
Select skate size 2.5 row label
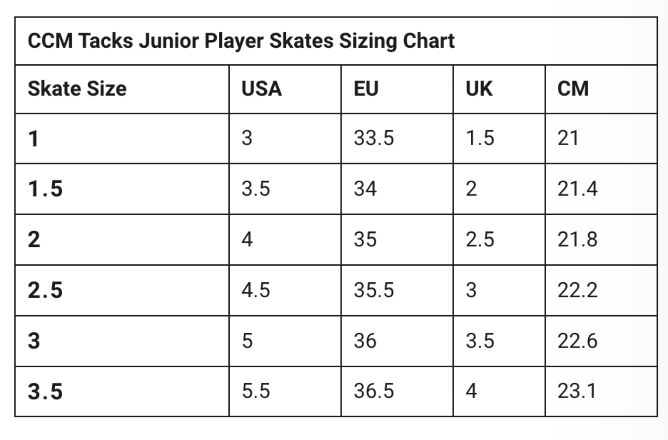pyautogui.click(x=45, y=290)
